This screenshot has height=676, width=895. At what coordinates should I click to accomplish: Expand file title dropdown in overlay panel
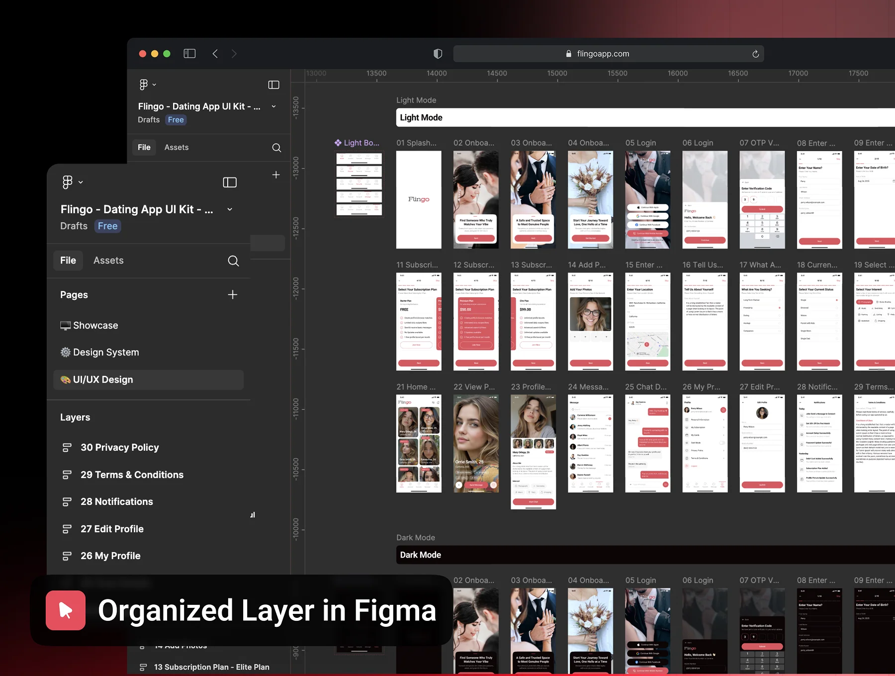tap(230, 209)
